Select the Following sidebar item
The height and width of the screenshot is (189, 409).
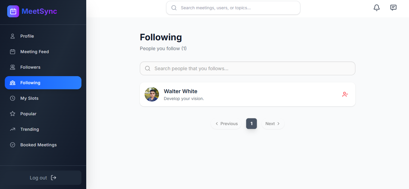[43, 83]
